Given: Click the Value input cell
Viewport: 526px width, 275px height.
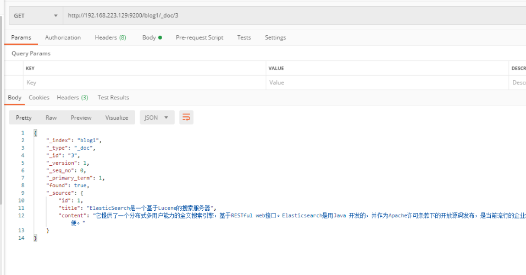Looking at the screenshot, I should pos(387,82).
